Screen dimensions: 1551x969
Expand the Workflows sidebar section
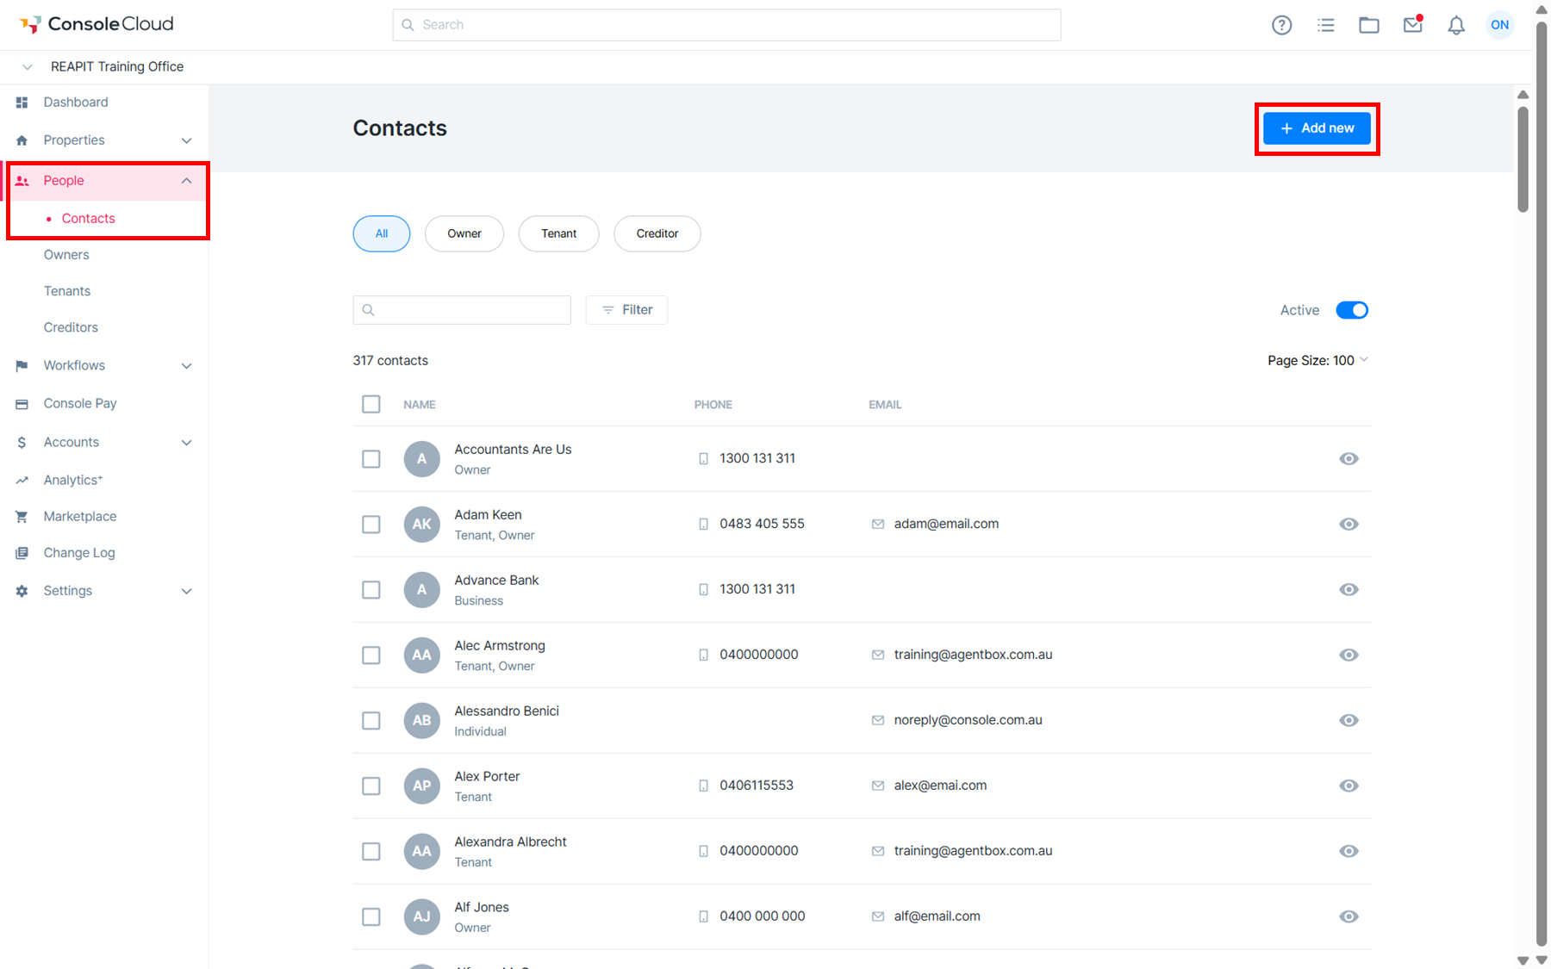[186, 366]
